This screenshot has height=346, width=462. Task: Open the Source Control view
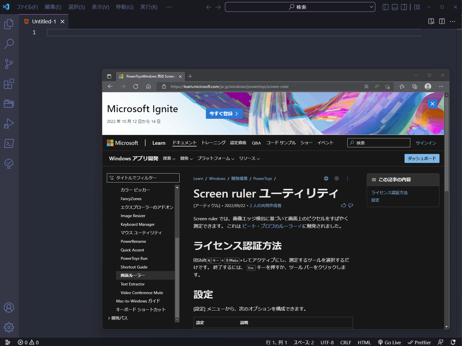click(x=9, y=64)
